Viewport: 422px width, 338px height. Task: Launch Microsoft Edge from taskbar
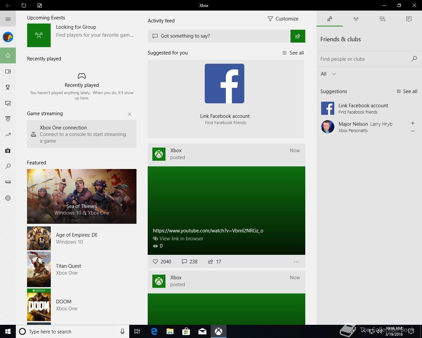(154, 331)
